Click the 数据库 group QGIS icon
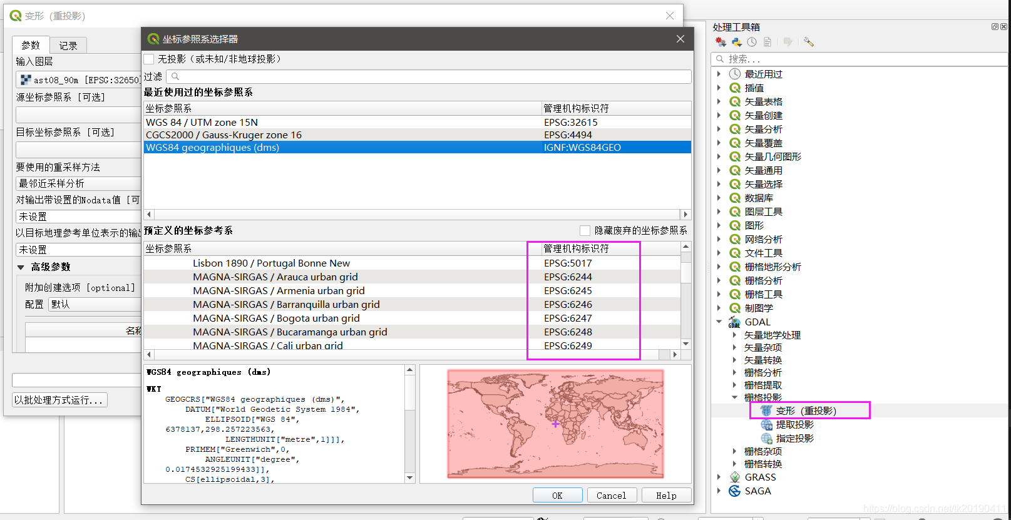 (735, 198)
